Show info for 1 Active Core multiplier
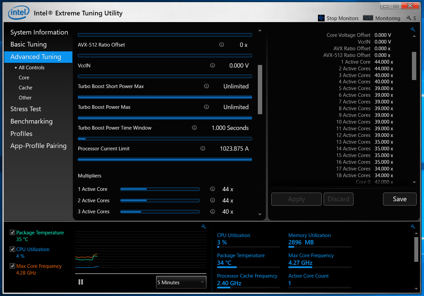This screenshot has height=296, width=424. pyautogui.click(x=213, y=189)
